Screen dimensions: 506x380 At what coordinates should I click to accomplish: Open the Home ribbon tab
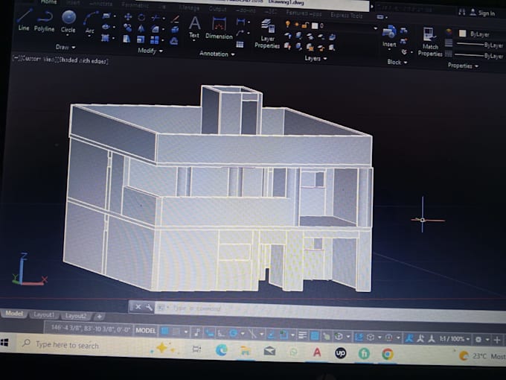pyautogui.click(x=48, y=2)
